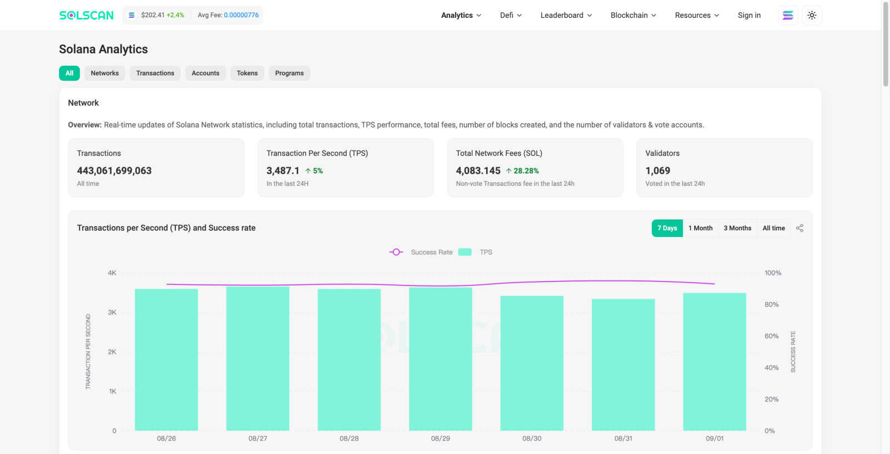Click the Network section heading
Image resolution: width=890 pixels, height=454 pixels.
pyautogui.click(x=83, y=103)
